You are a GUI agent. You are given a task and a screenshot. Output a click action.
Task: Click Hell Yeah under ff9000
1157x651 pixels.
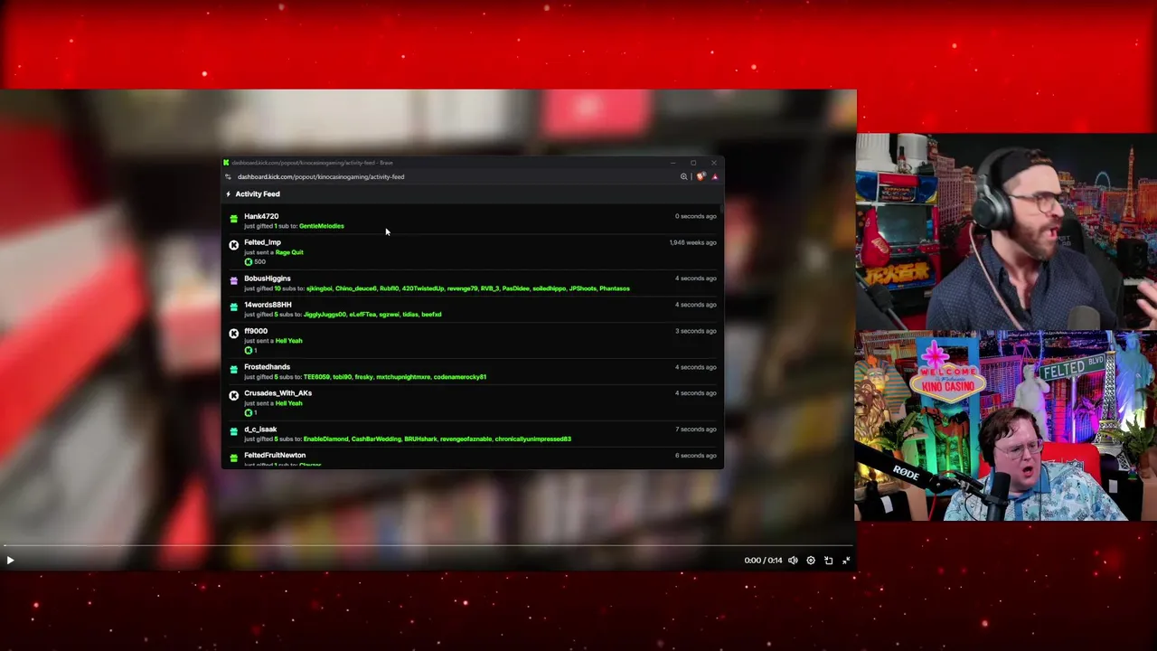click(x=289, y=341)
